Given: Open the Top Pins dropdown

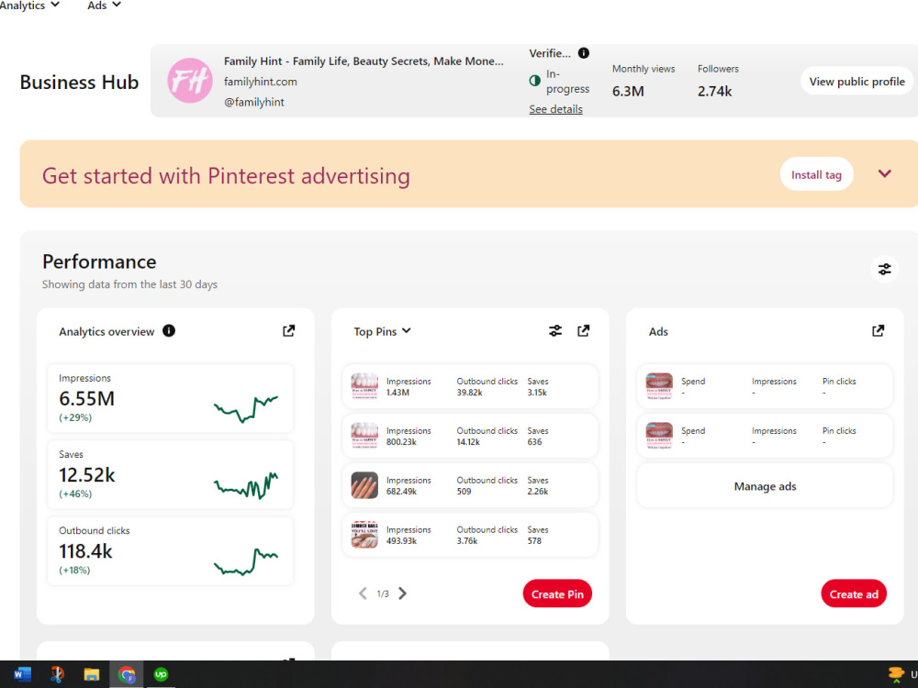Looking at the screenshot, I should [382, 332].
